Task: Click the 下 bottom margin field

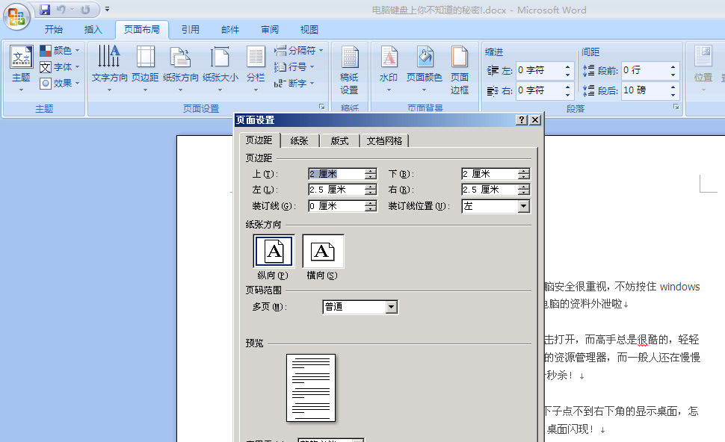Action: (x=490, y=174)
